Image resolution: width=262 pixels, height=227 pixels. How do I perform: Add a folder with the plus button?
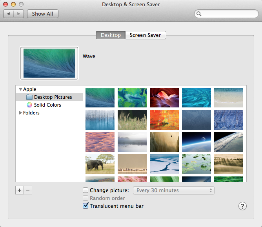(x=20, y=190)
